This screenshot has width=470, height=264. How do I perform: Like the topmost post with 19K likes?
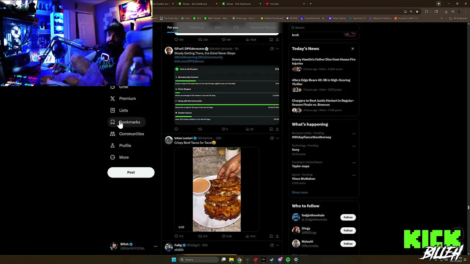226,40
